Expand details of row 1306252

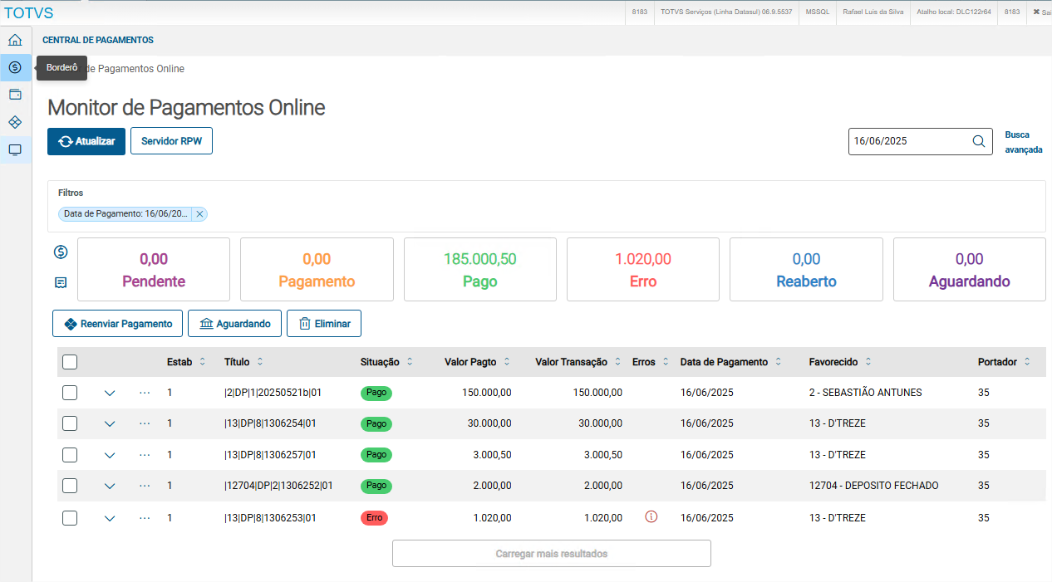(110, 487)
